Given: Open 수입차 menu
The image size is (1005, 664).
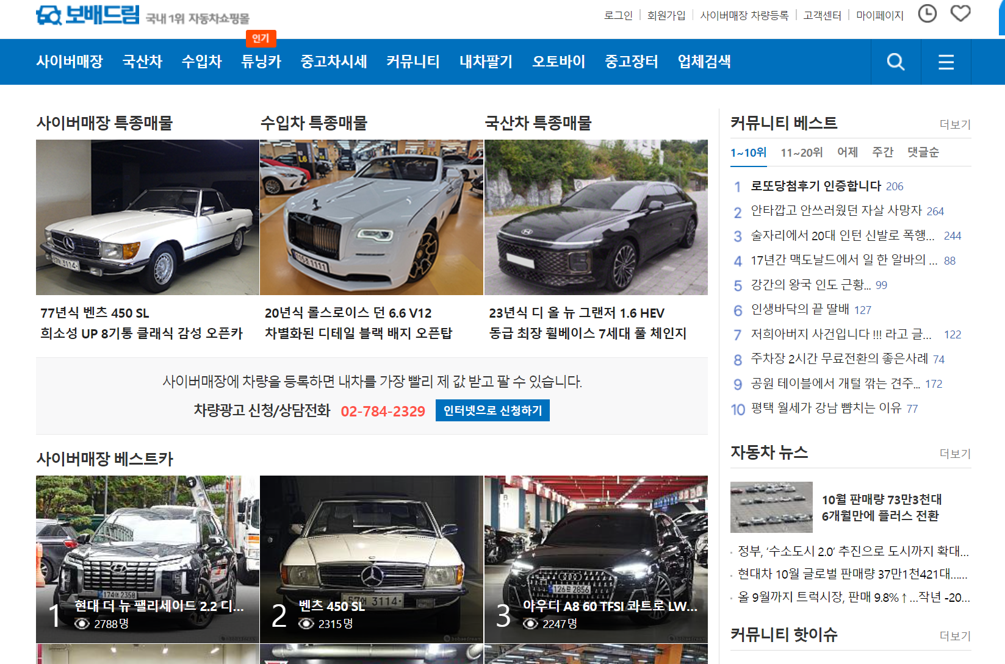Looking at the screenshot, I should (201, 62).
